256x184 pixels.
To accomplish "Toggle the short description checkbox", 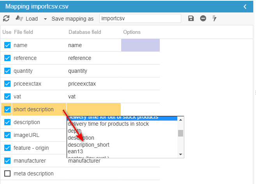I will click(x=7, y=109).
